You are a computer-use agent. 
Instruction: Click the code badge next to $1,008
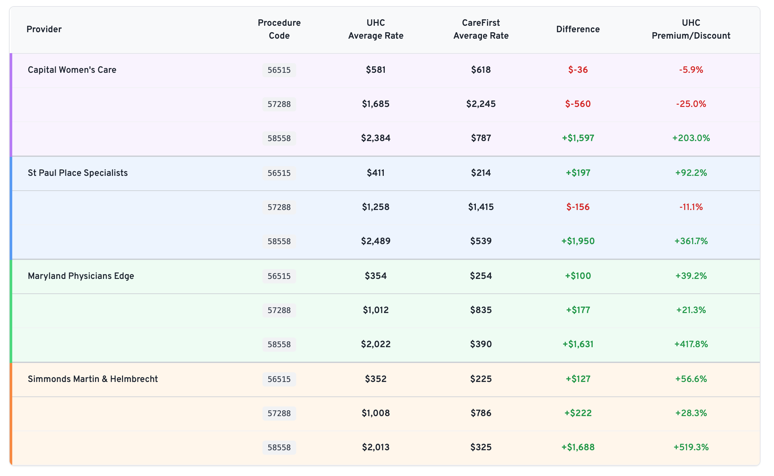click(279, 414)
